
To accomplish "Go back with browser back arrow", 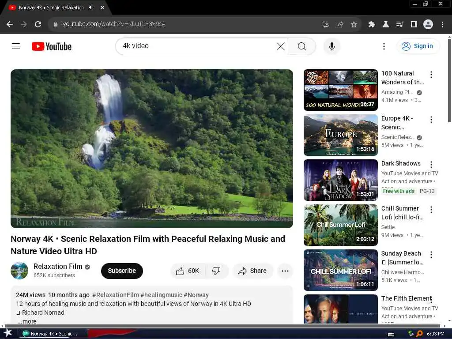I will [10, 24].
